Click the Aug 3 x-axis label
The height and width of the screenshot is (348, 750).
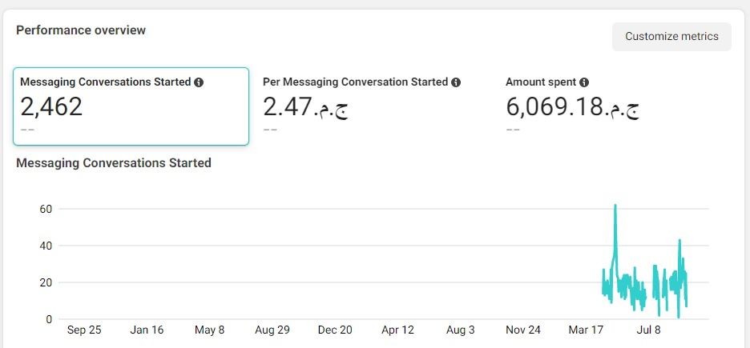pos(460,330)
